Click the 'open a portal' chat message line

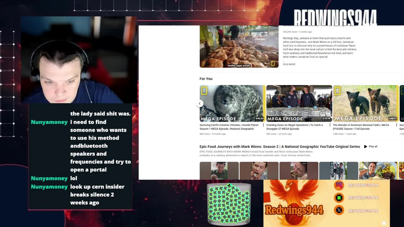[x=88, y=170]
